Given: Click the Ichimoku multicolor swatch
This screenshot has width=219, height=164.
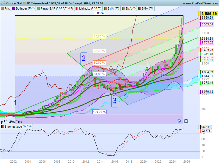Looking at the screenshot, I should [x=77, y=8].
